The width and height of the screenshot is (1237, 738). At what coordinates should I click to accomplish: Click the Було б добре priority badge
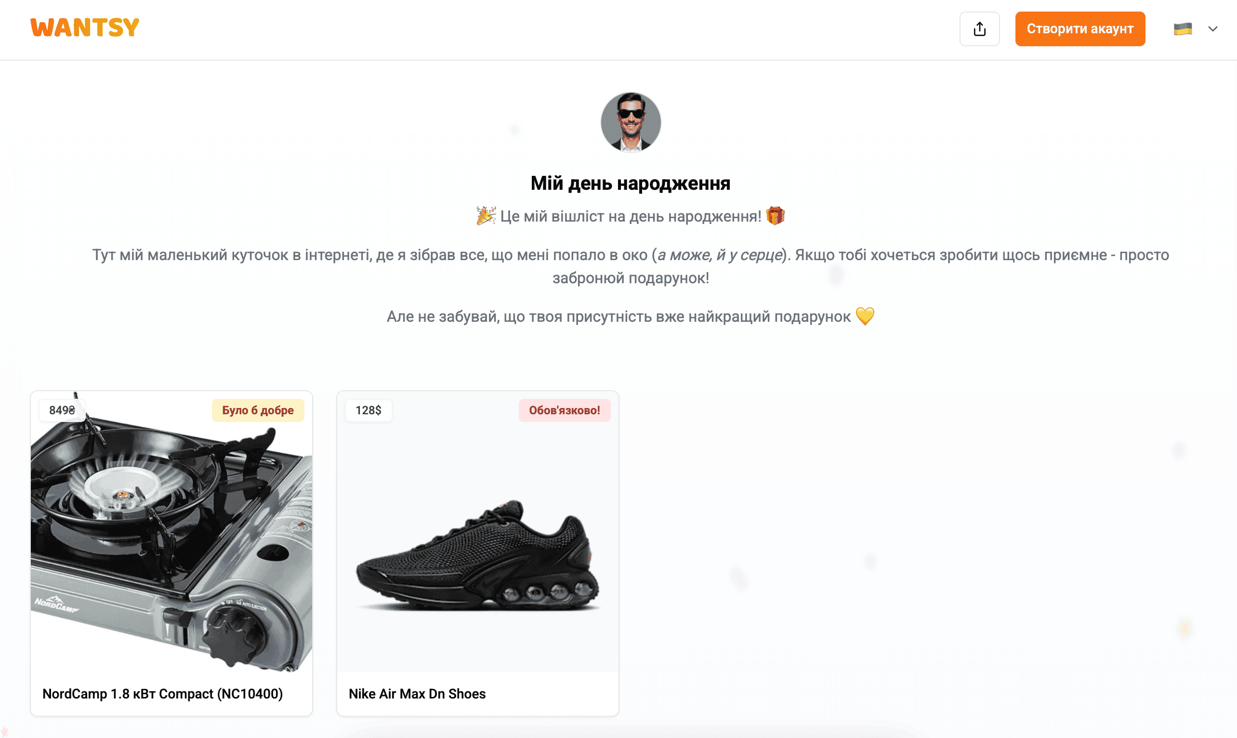[x=258, y=410]
